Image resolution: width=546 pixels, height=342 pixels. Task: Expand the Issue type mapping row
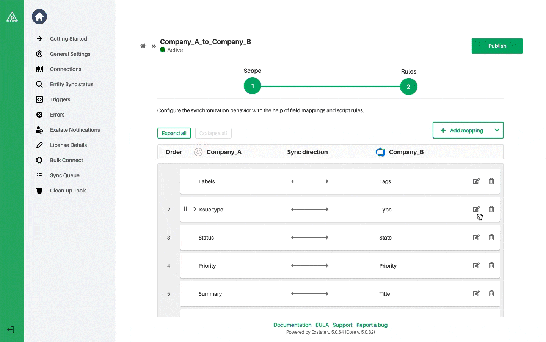click(x=195, y=209)
